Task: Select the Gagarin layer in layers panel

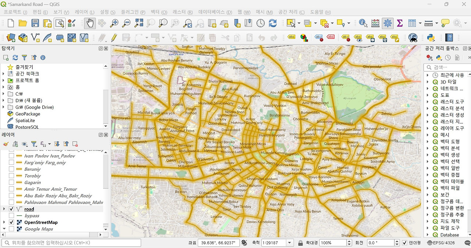Action: point(32,183)
